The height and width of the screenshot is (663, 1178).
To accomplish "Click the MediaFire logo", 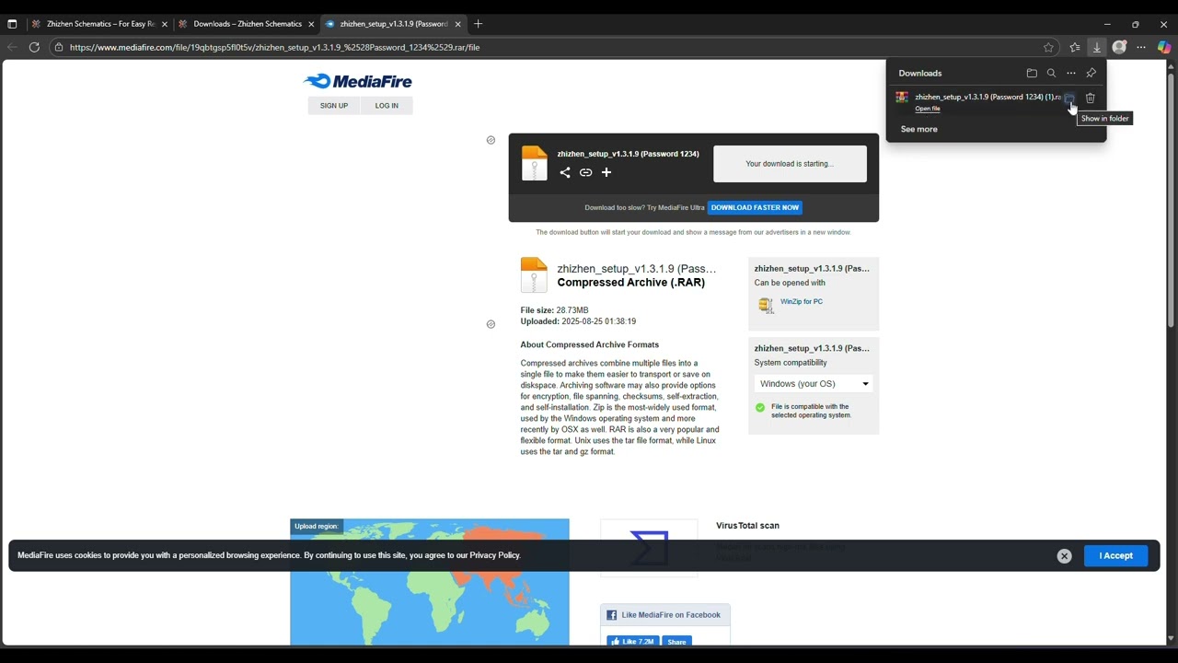I will tap(358, 81).
